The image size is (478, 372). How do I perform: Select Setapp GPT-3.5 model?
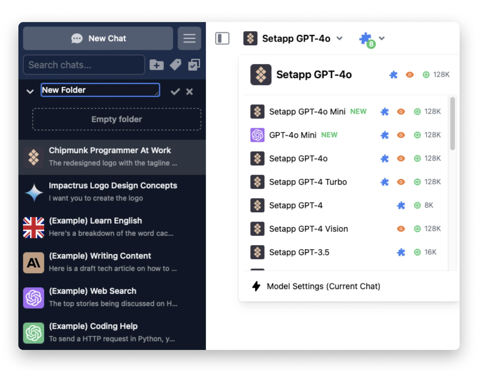coord(346,252)
